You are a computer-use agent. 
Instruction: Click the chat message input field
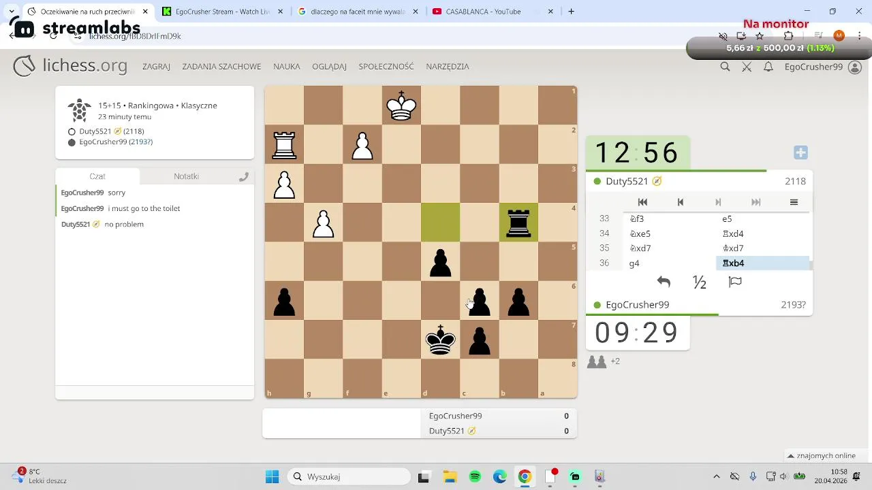coord(155,393)
